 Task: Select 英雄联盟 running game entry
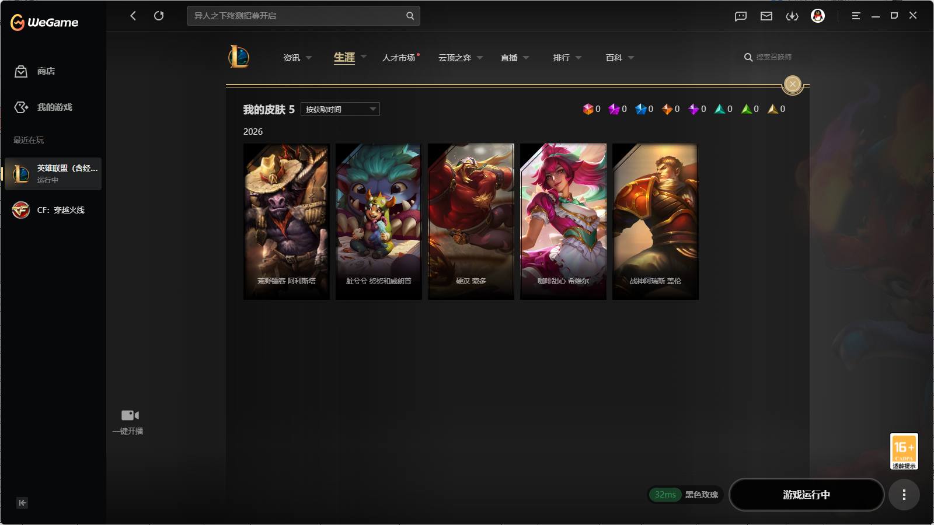pos(53,174)
